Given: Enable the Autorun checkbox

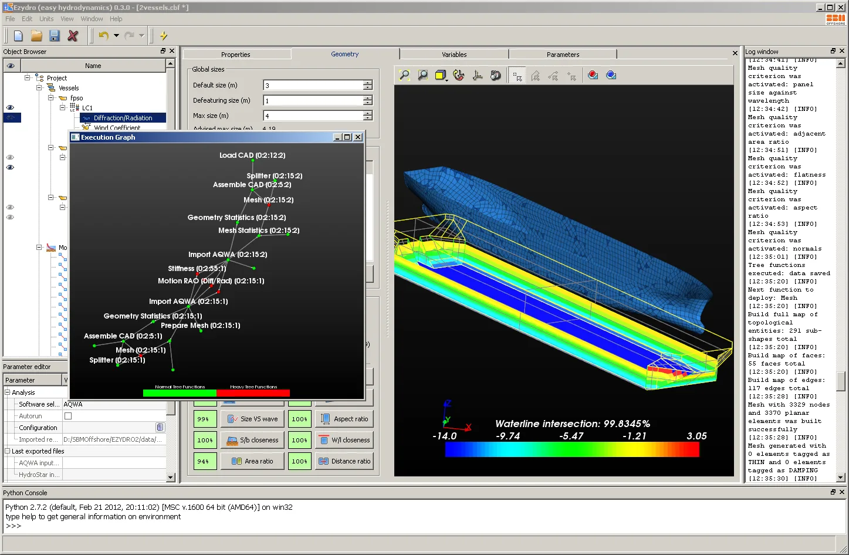Looking at the screenshot, I should [x=68, y=416].
